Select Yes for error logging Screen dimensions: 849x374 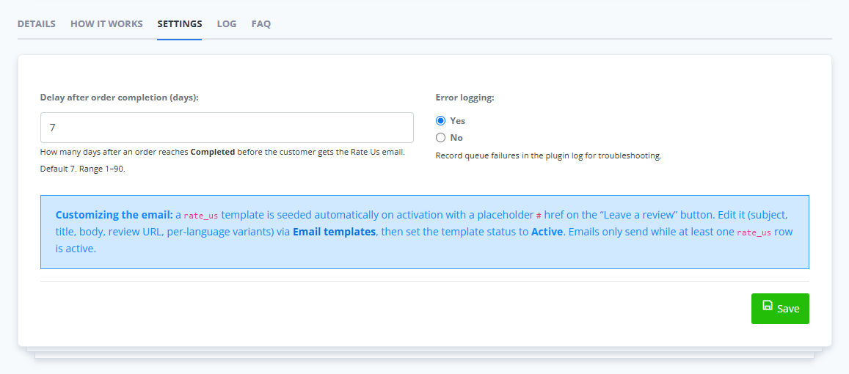[441, 121]
